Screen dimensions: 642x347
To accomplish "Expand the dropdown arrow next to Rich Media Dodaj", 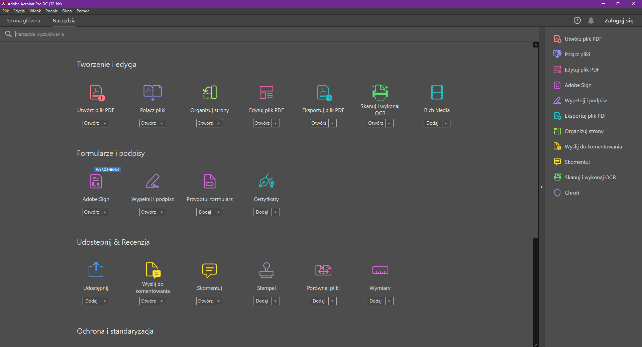I will coord(446,123).
